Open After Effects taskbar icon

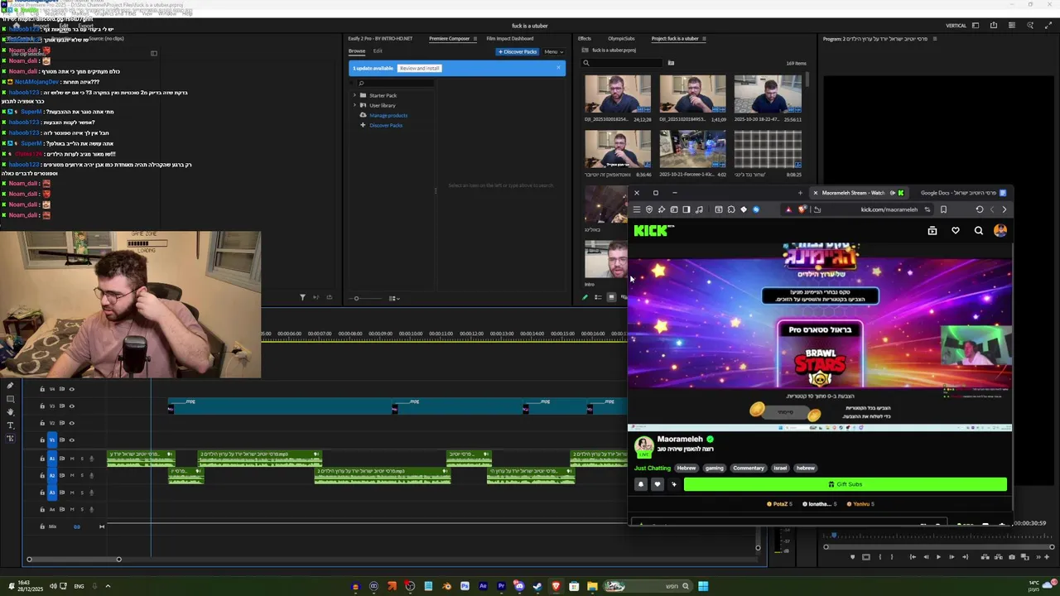coord(483,586)
